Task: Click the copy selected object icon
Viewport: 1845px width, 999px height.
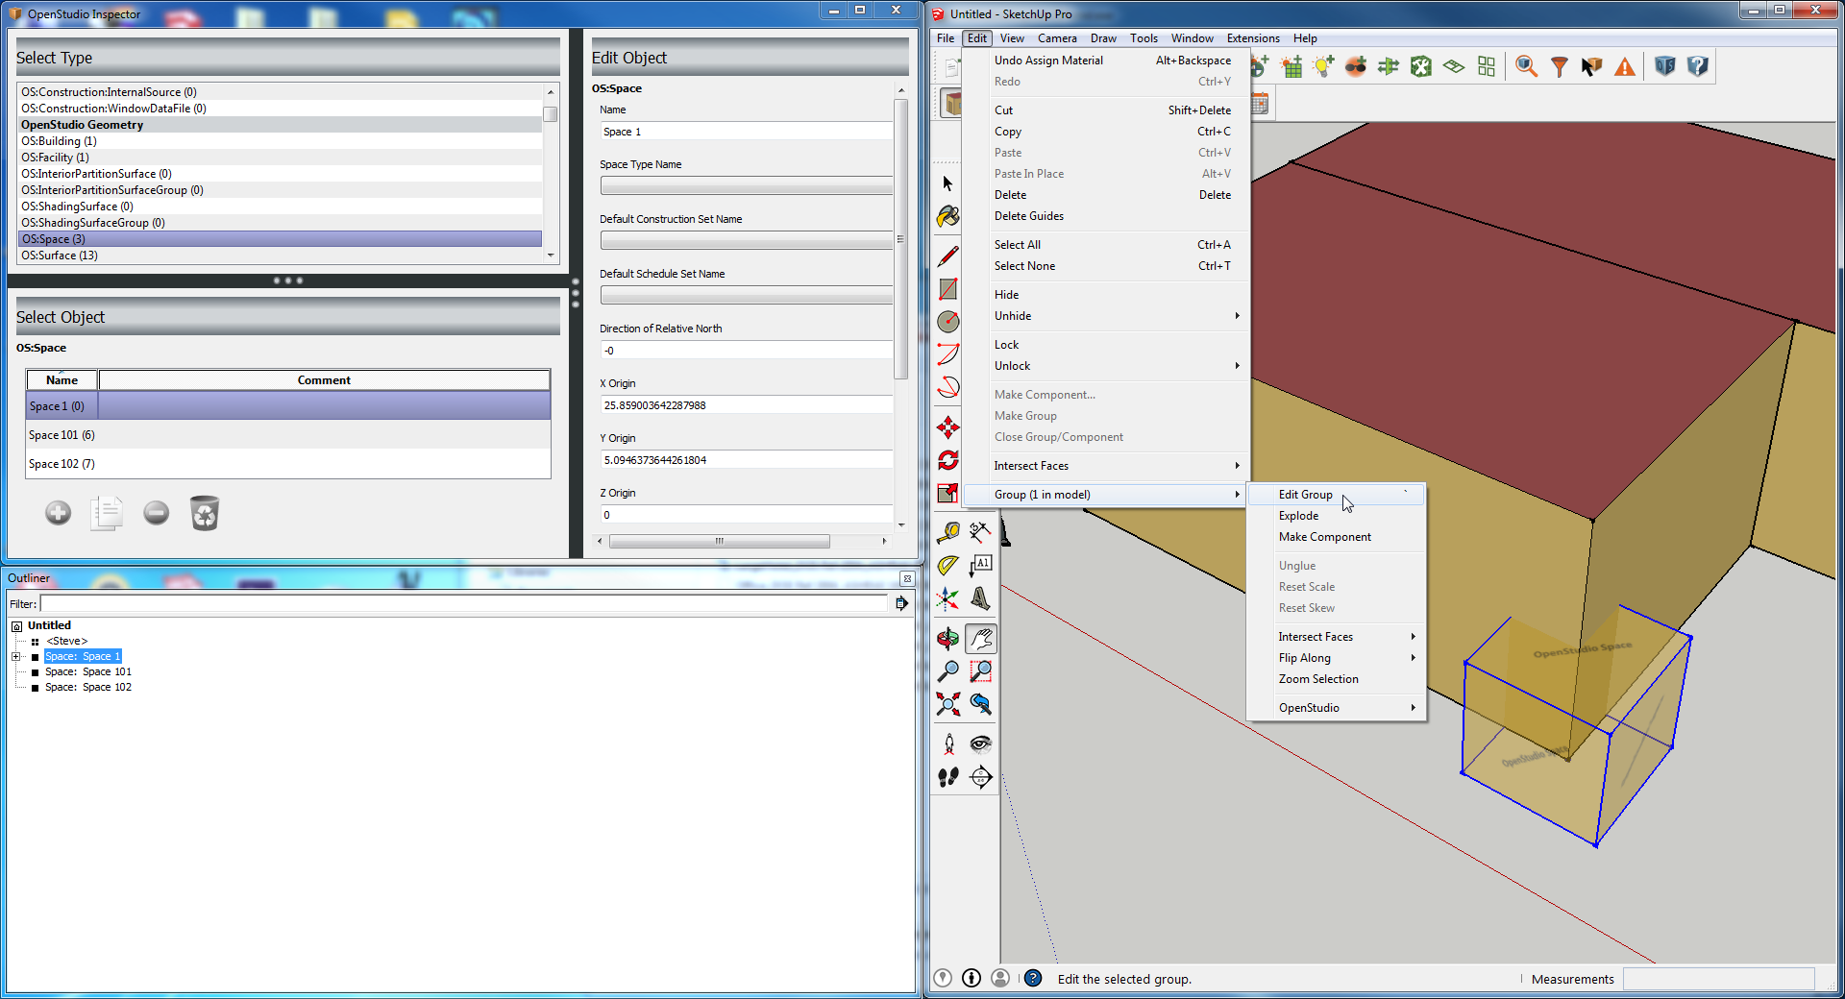Action: click(x=107, y=513)
